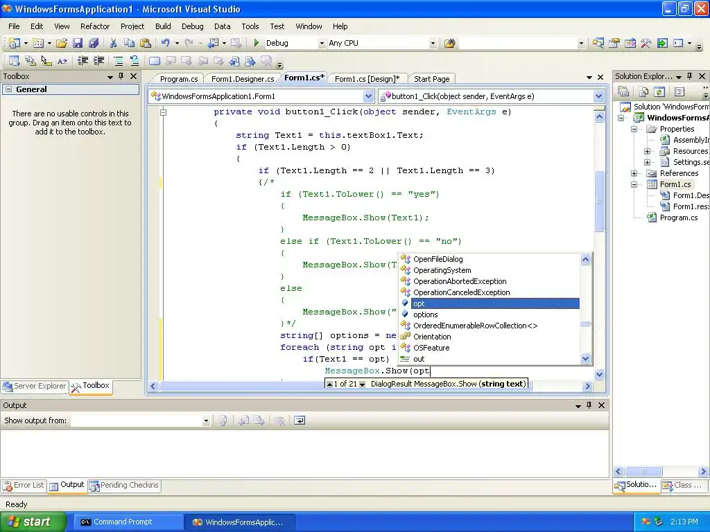
Task: Open the Toolbox hammer-and-wrench icon
Action: click(x=646, y=43)
